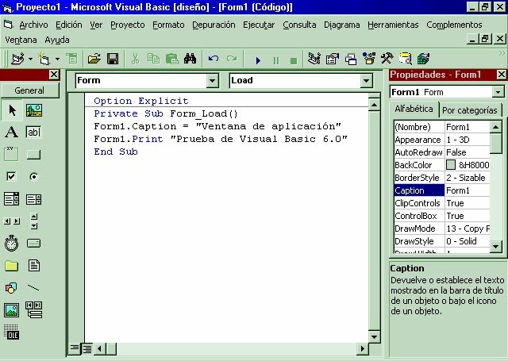Image resolution: width=508 pixels, height=361 pixels.
Task: Select the Line control tool
Action: click(33, 288)
